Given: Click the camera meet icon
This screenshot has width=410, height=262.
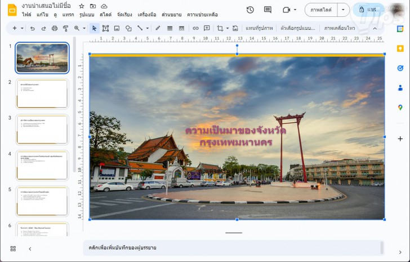Looking at the screenshot, I should pos(287,10).
